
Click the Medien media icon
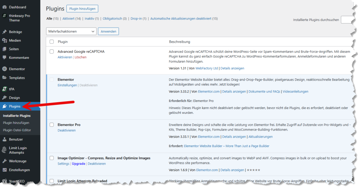point(4,41)
